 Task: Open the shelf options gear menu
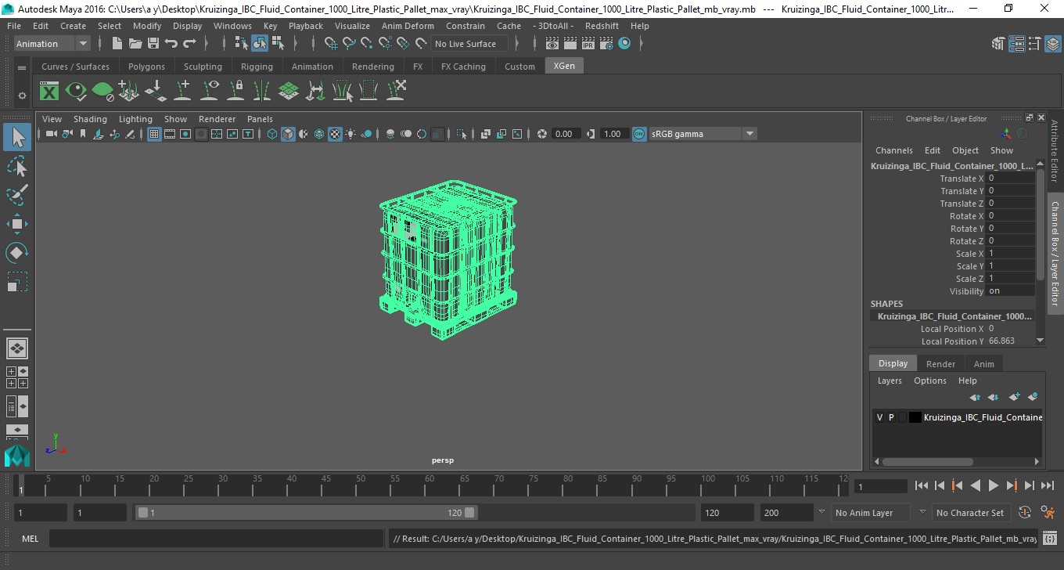pyautogui.click(x=22, y=96)
